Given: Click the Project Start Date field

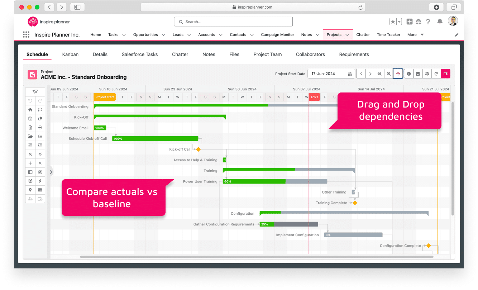Looking at the screenshot, I should click(x=331, y=74).
